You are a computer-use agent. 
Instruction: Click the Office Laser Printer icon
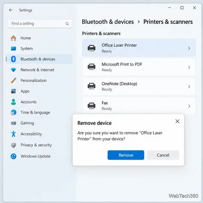point(91,48)
